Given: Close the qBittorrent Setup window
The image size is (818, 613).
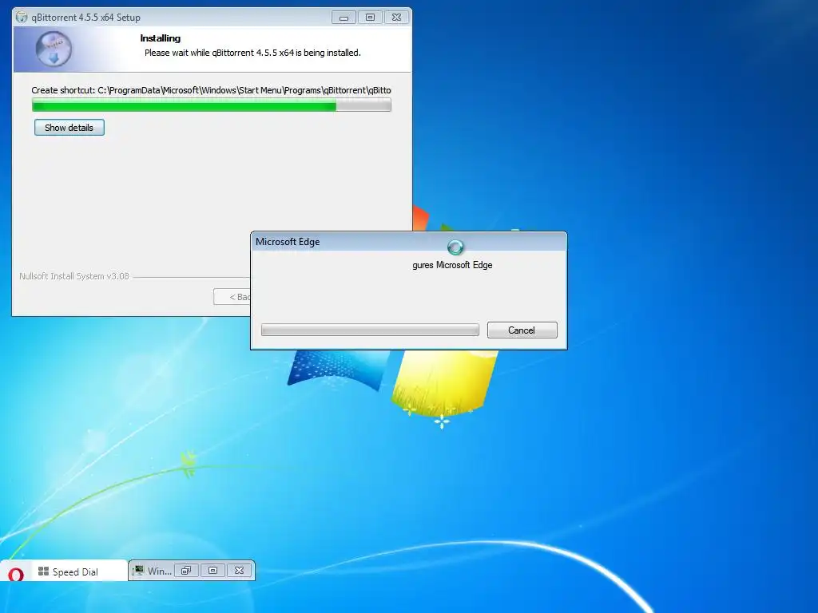Looking at the screenshot, I should click(x=396, y=18).
